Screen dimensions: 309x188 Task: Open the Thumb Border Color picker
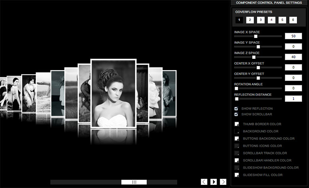point(237,124)
